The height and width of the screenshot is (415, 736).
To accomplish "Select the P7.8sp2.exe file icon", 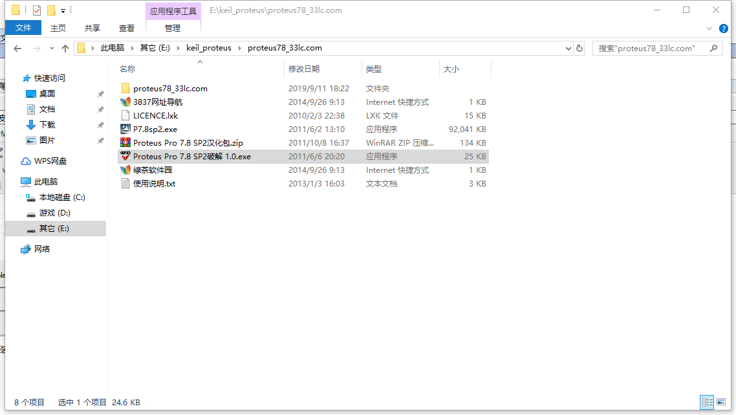I will coord(125,129).
